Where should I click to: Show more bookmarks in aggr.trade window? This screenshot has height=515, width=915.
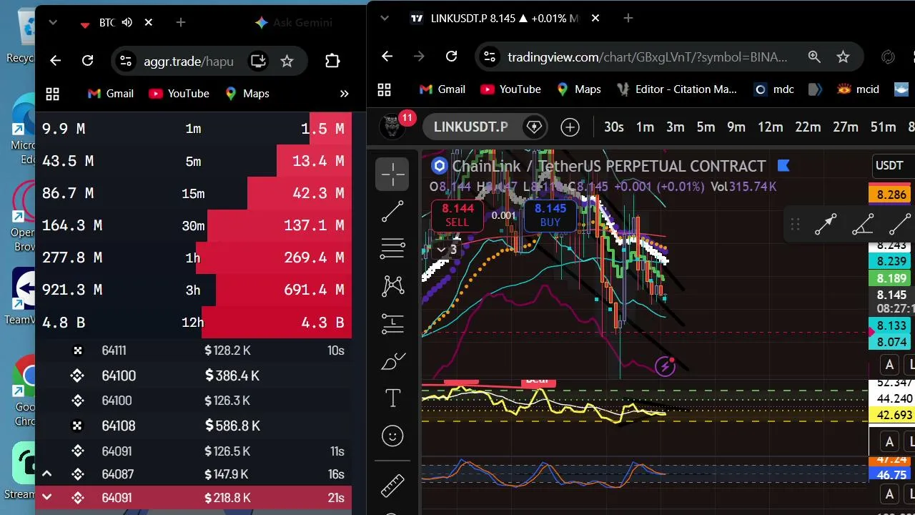pyautogui.click(x=344, y=94)
